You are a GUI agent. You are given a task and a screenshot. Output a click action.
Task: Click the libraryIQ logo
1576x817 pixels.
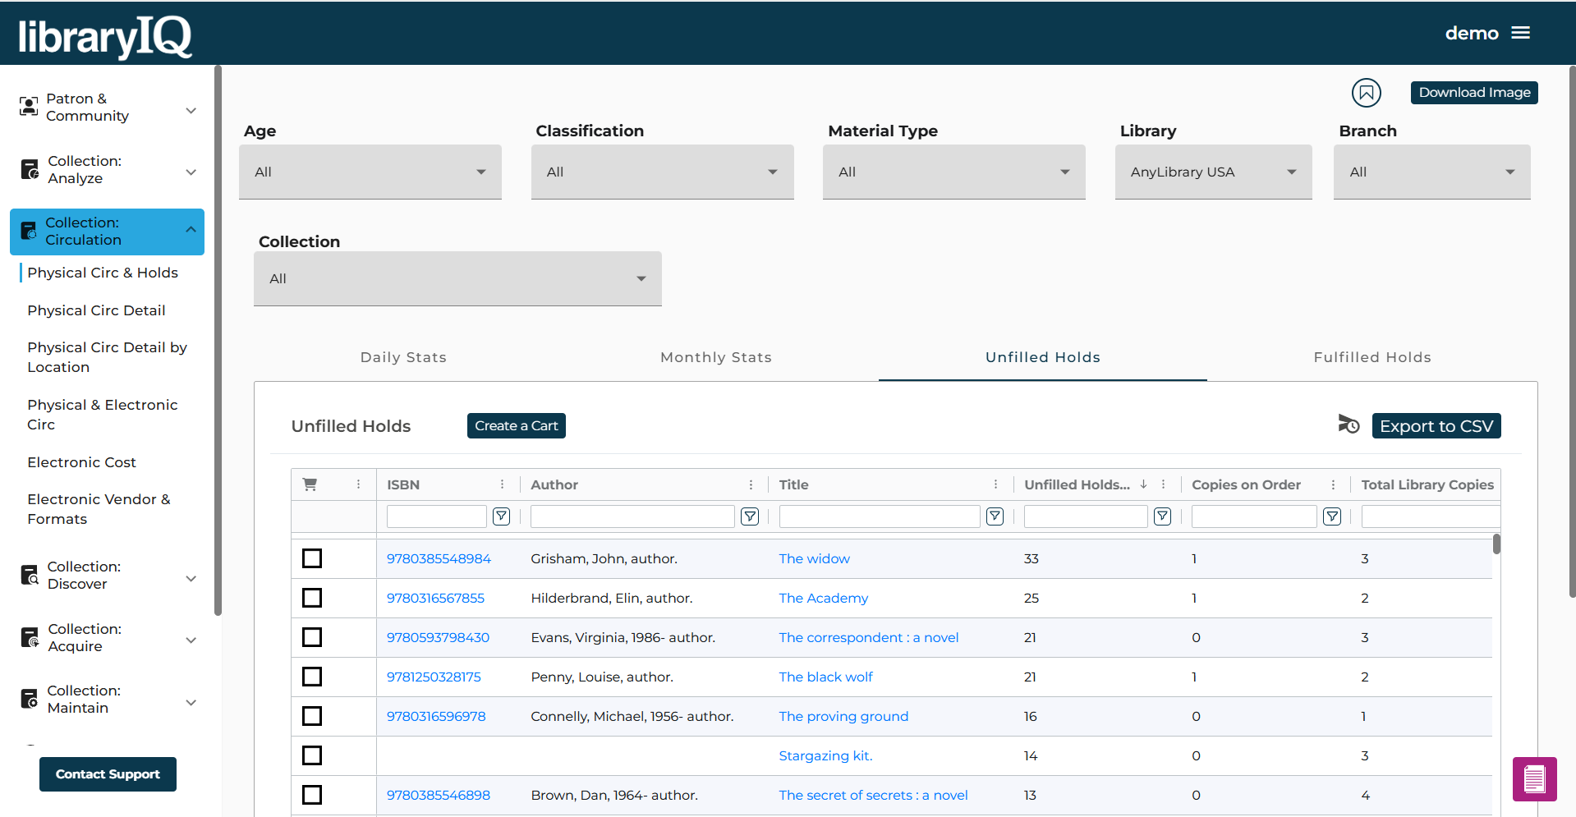point(105,36)
